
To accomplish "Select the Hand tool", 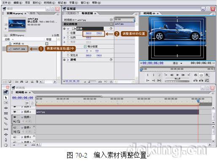I will coord(6,145).
